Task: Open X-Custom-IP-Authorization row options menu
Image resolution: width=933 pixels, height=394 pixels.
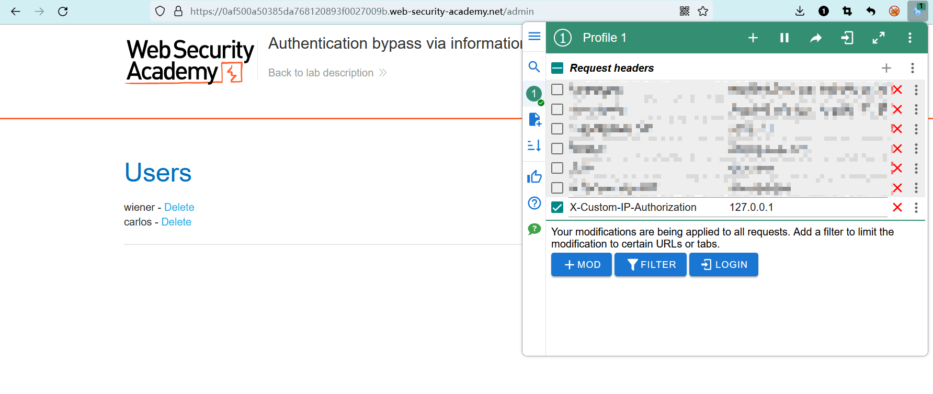Action: [x=916, y=208]
